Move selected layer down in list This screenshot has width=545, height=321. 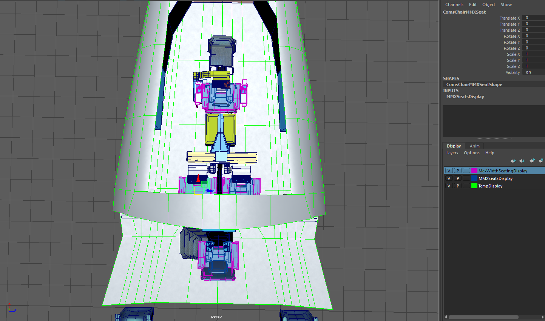tap(522, 161)
